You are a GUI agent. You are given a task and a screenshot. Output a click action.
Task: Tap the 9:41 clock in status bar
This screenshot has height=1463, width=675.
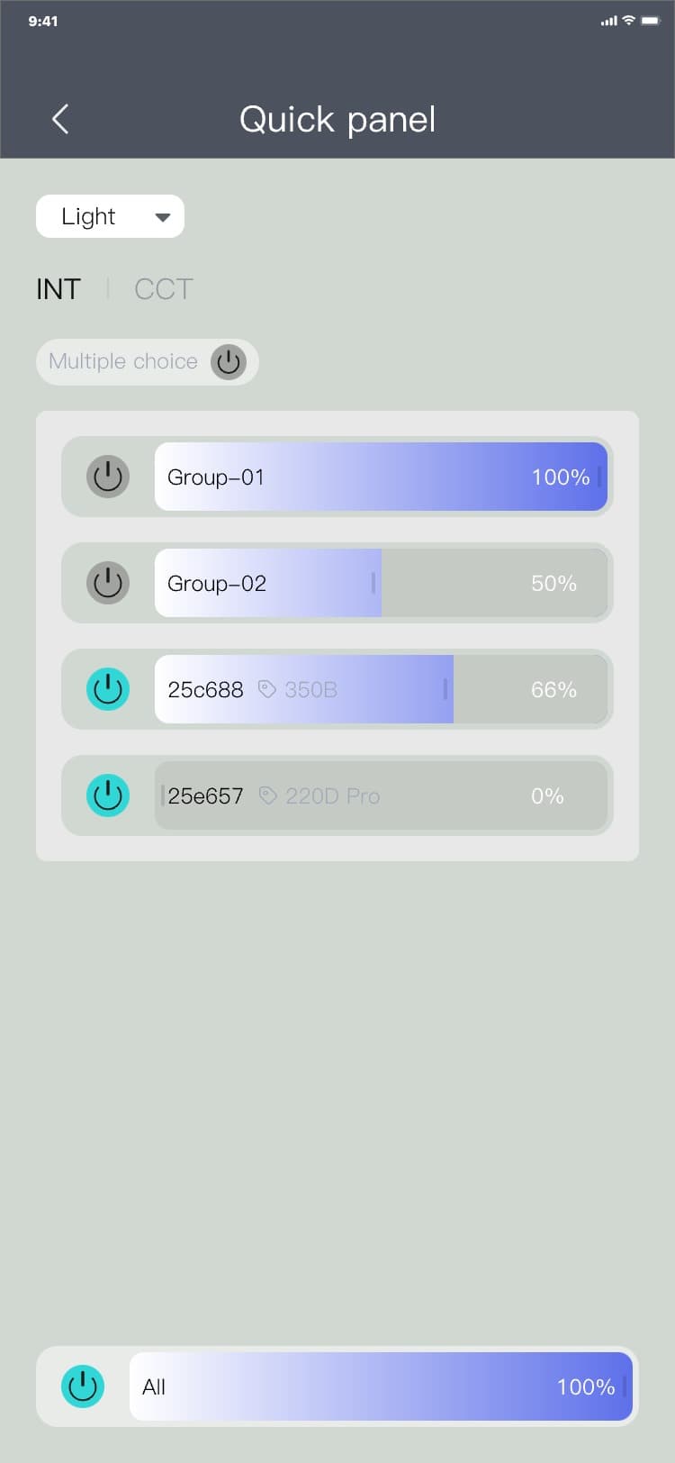43,21
